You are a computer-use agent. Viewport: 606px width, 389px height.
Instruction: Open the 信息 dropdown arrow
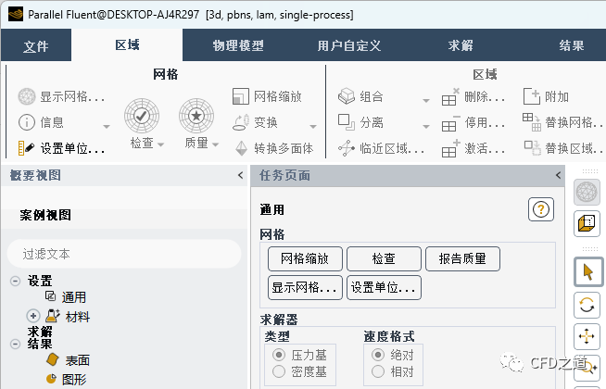pyautogui.click(x=107, y=126)
